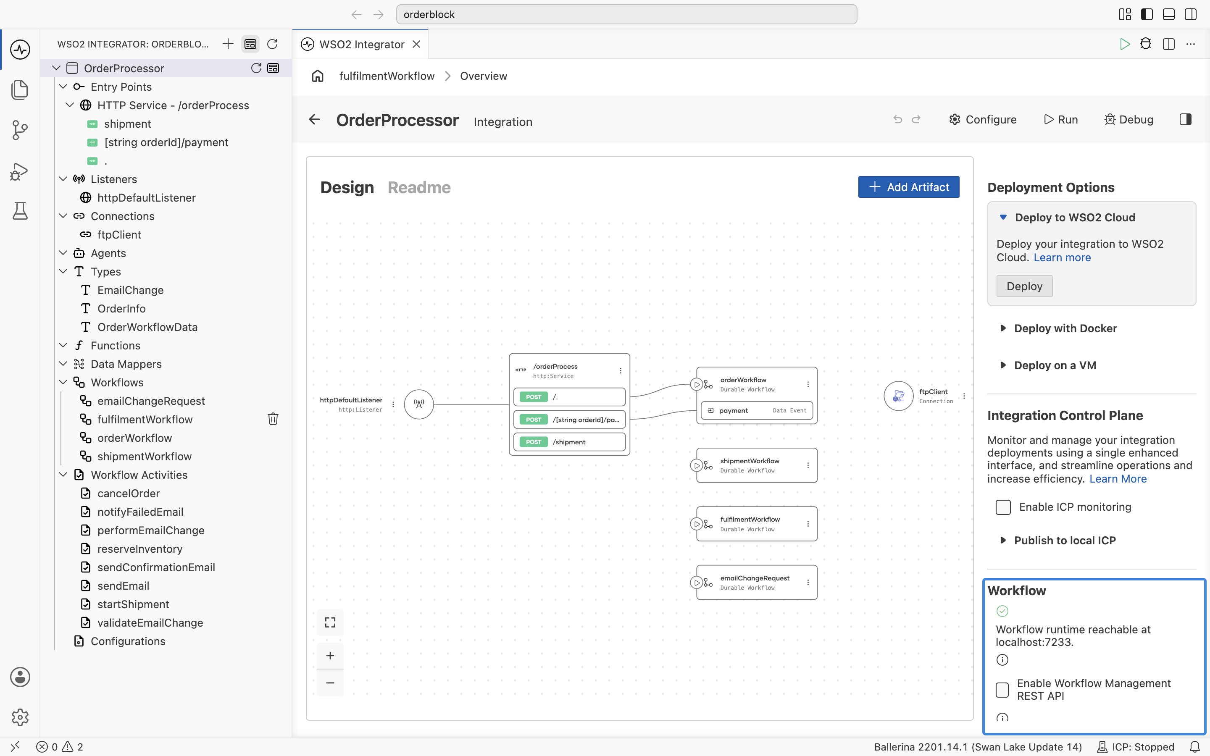The width and height of the screenshot is (1210, 756).
Task: Click the back arrow beside OrderProcessor title
Action: [x=315, y=120]
